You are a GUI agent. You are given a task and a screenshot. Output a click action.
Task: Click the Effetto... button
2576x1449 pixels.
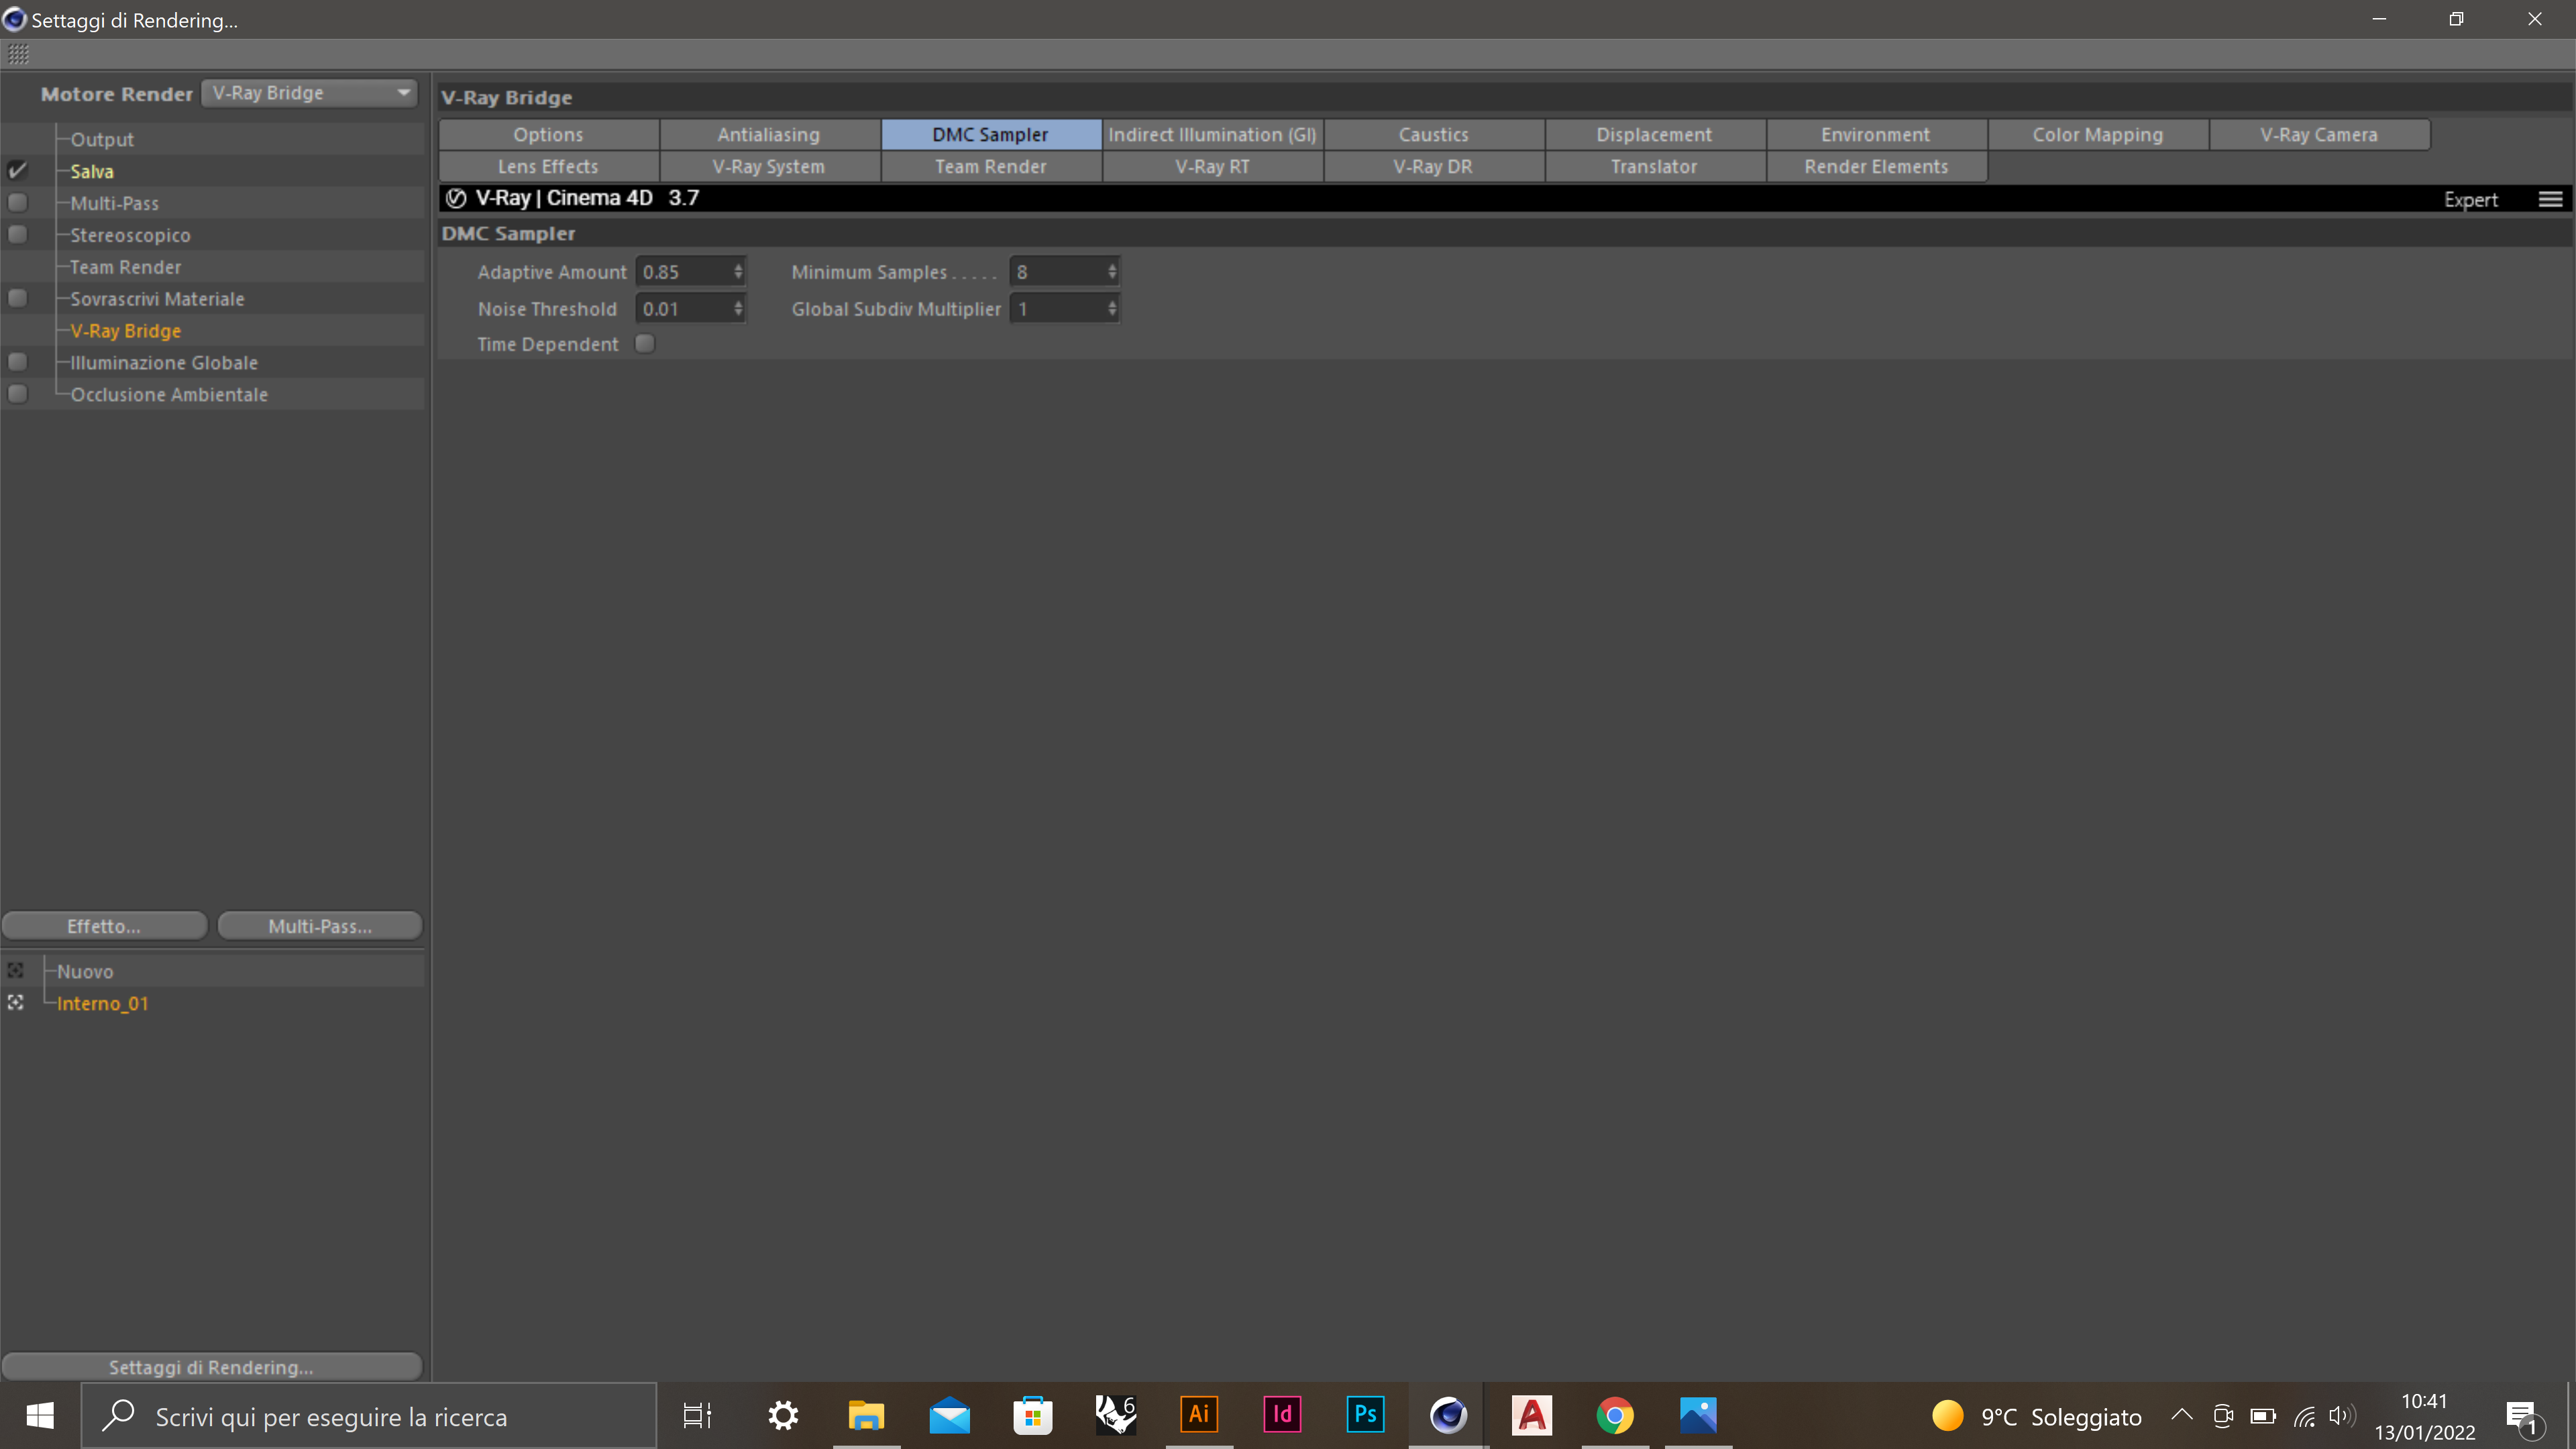coord(104,926)
